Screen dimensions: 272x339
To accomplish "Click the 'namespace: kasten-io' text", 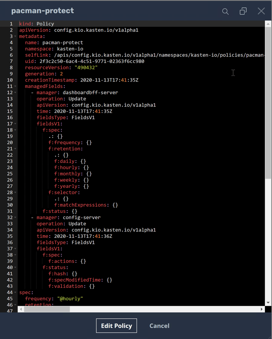I will pos(54,49).
